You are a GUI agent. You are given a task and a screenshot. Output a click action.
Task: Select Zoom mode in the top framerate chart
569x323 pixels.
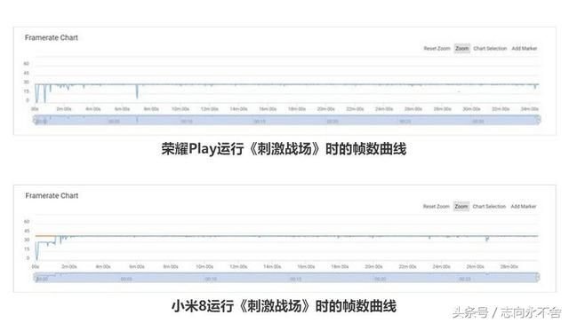[462, 48]
